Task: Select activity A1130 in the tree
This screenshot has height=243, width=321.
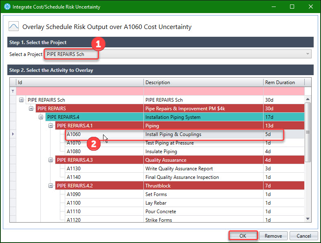Action: [x=74, y=169]
